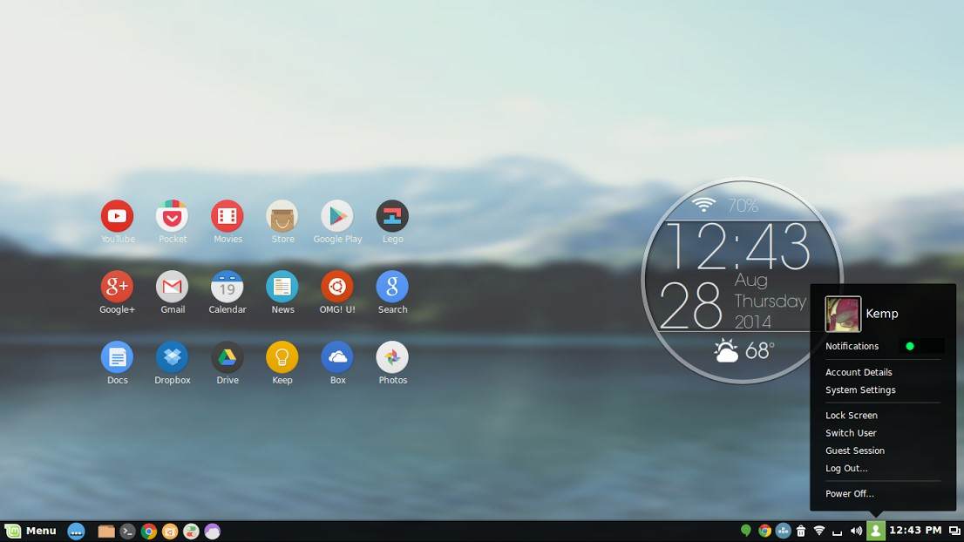Open the trash icon in the system tray
The height and width of the screenshot is (542, 964).
[801, 531]
